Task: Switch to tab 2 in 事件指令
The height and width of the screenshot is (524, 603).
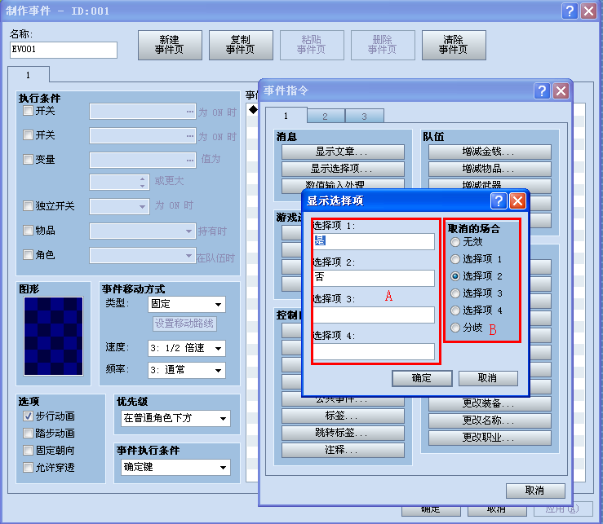Action: pos(326,116)
